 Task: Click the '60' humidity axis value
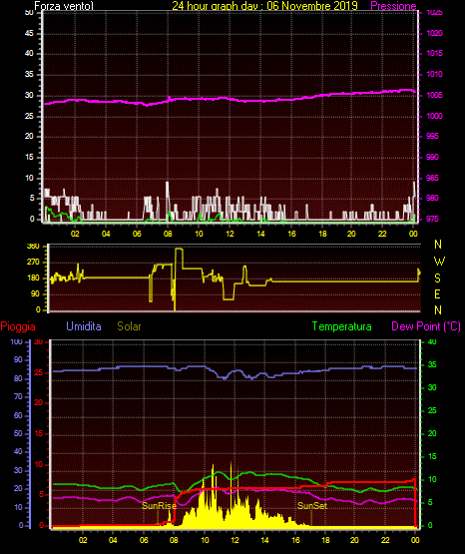point(18,415)
